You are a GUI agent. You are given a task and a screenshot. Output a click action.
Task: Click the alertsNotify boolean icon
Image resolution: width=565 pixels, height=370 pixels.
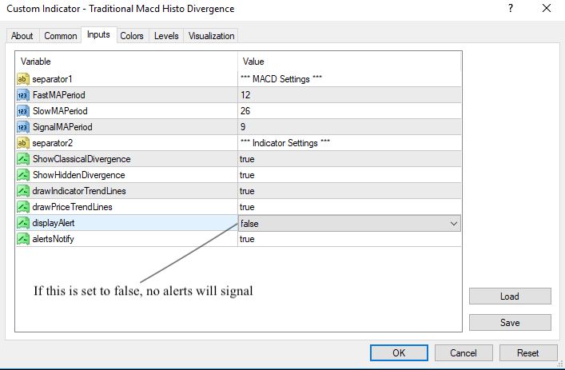(23, 239)
